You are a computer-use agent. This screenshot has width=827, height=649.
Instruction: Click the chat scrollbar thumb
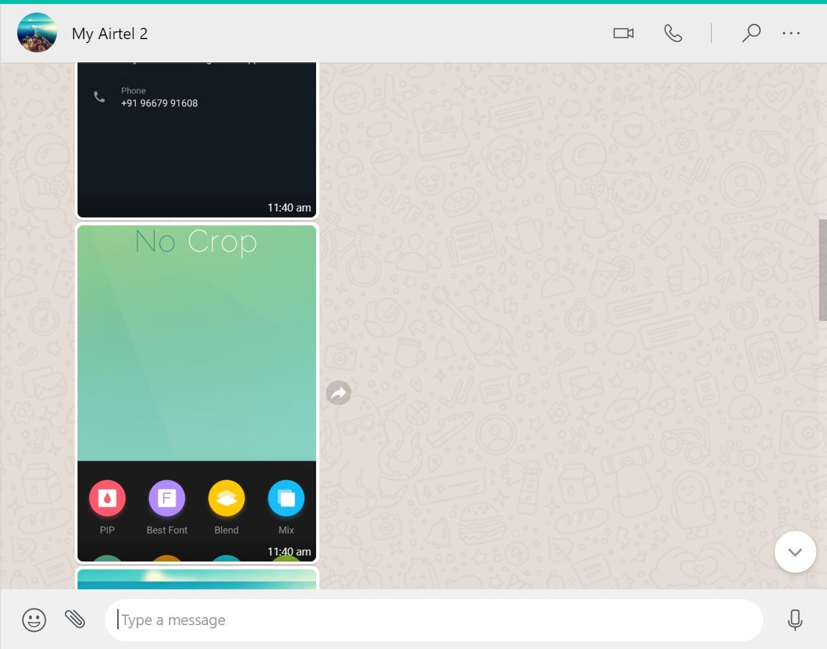click(823, 270)
